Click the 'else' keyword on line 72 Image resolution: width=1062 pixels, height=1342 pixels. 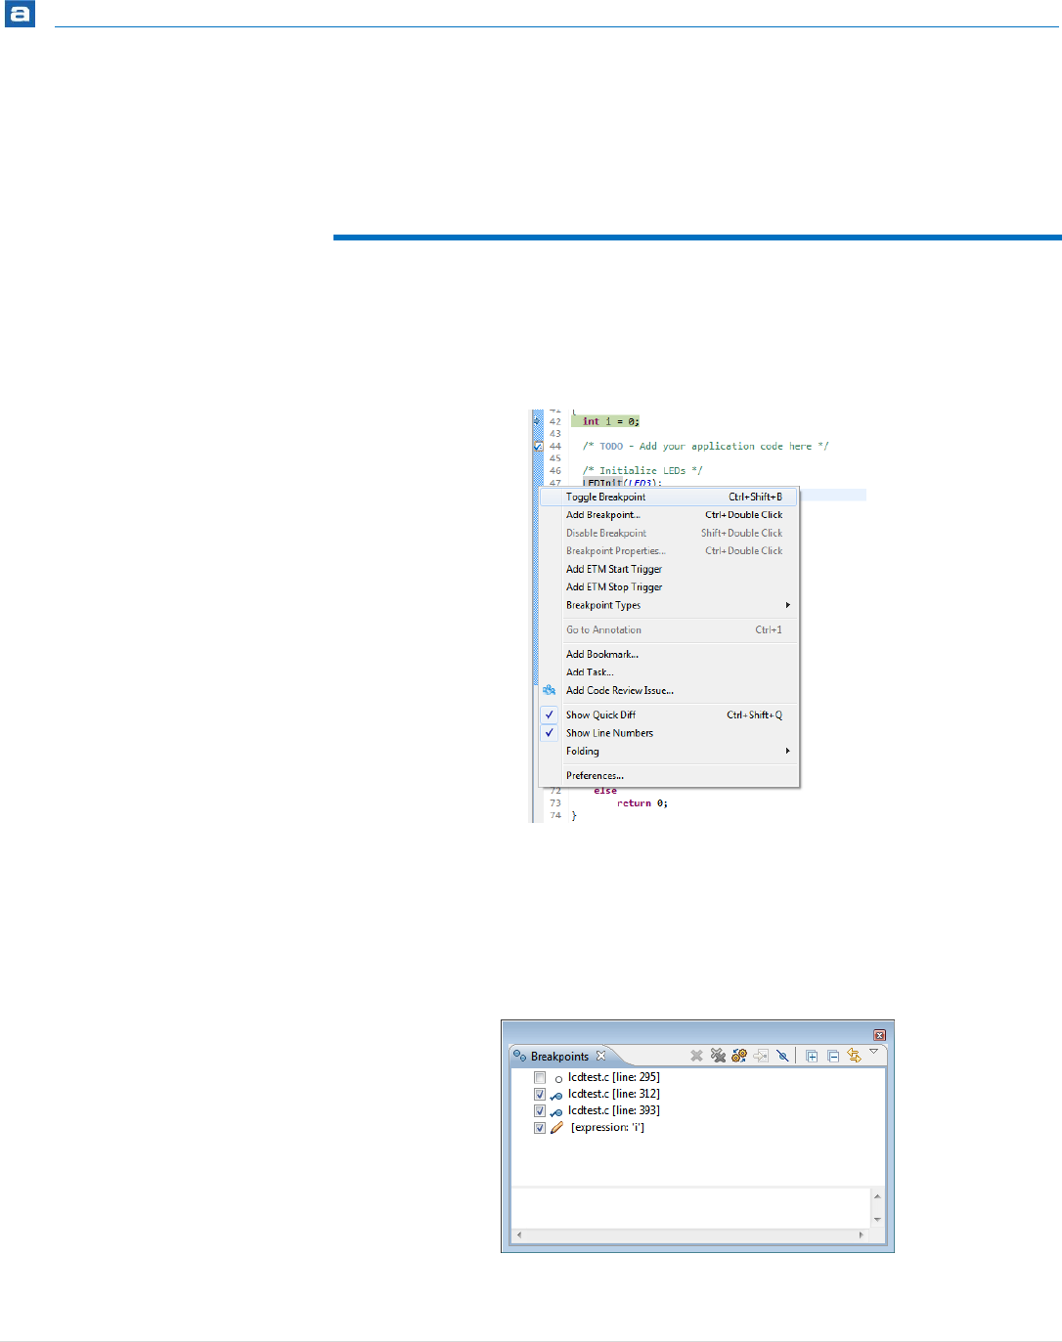tap(605, 791)
